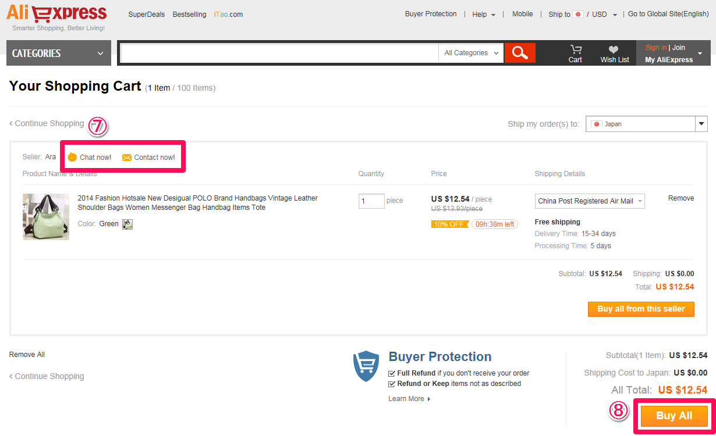Expand the Help dropdown

point(484,15)
